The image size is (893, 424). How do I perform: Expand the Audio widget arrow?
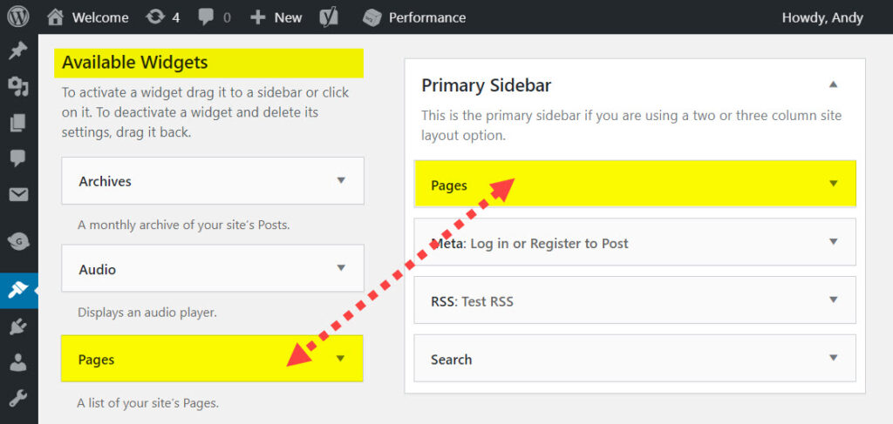tap(341, 267)
